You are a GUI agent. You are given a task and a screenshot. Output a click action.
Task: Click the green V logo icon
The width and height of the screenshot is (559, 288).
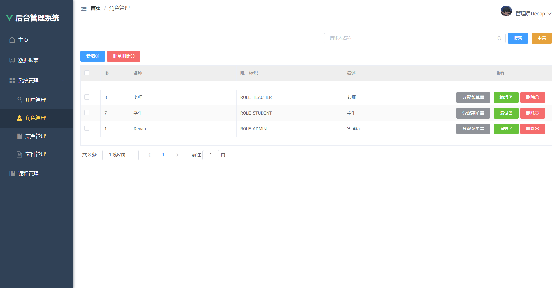[9, 18]
